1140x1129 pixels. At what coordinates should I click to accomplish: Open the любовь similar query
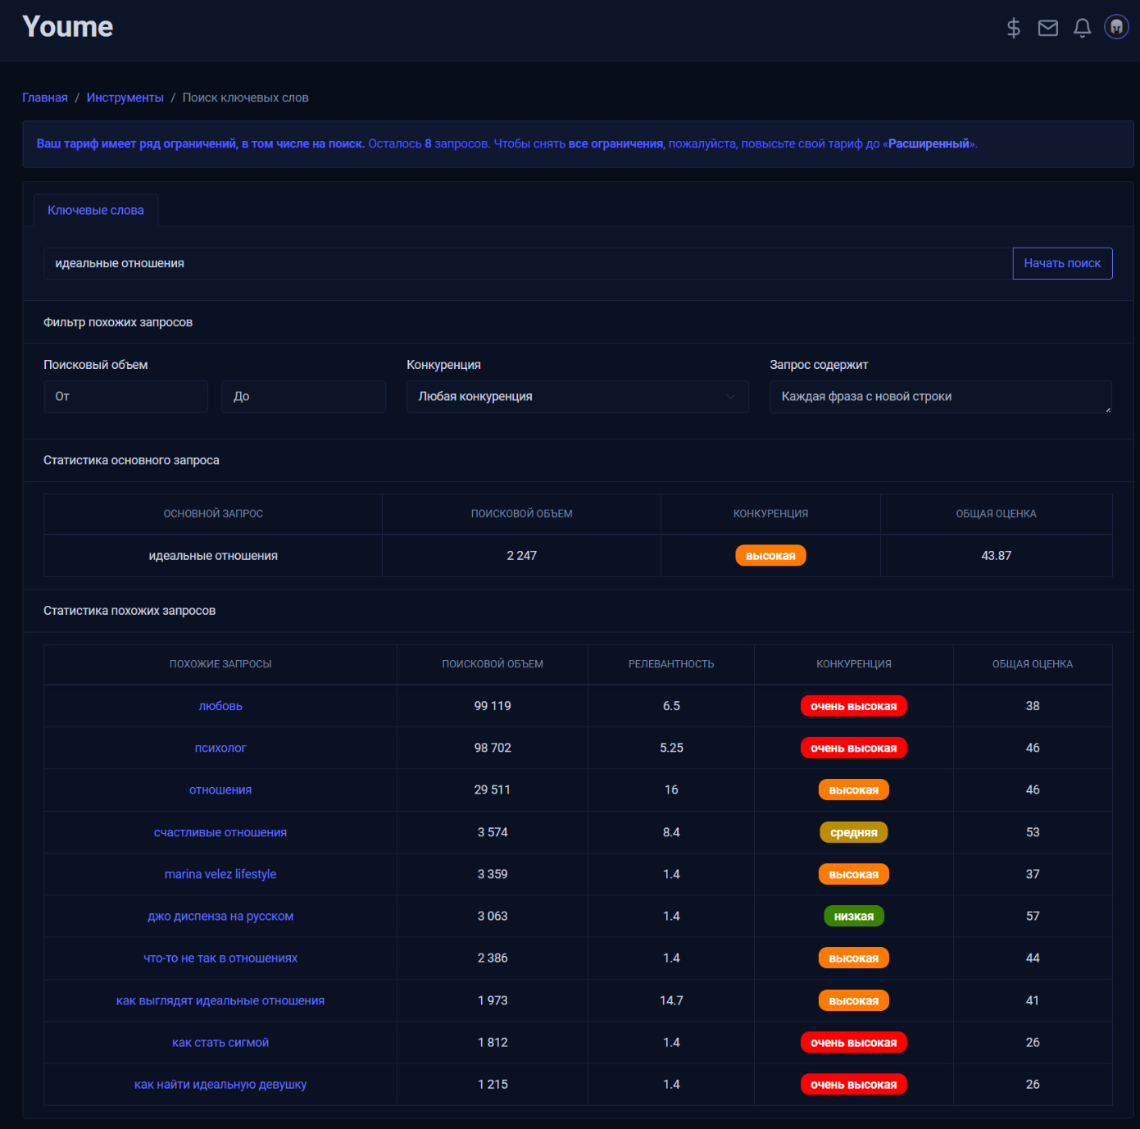(220, 706)
